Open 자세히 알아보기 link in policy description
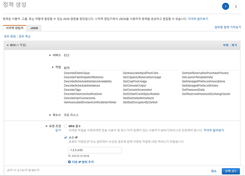 [198, 19]
